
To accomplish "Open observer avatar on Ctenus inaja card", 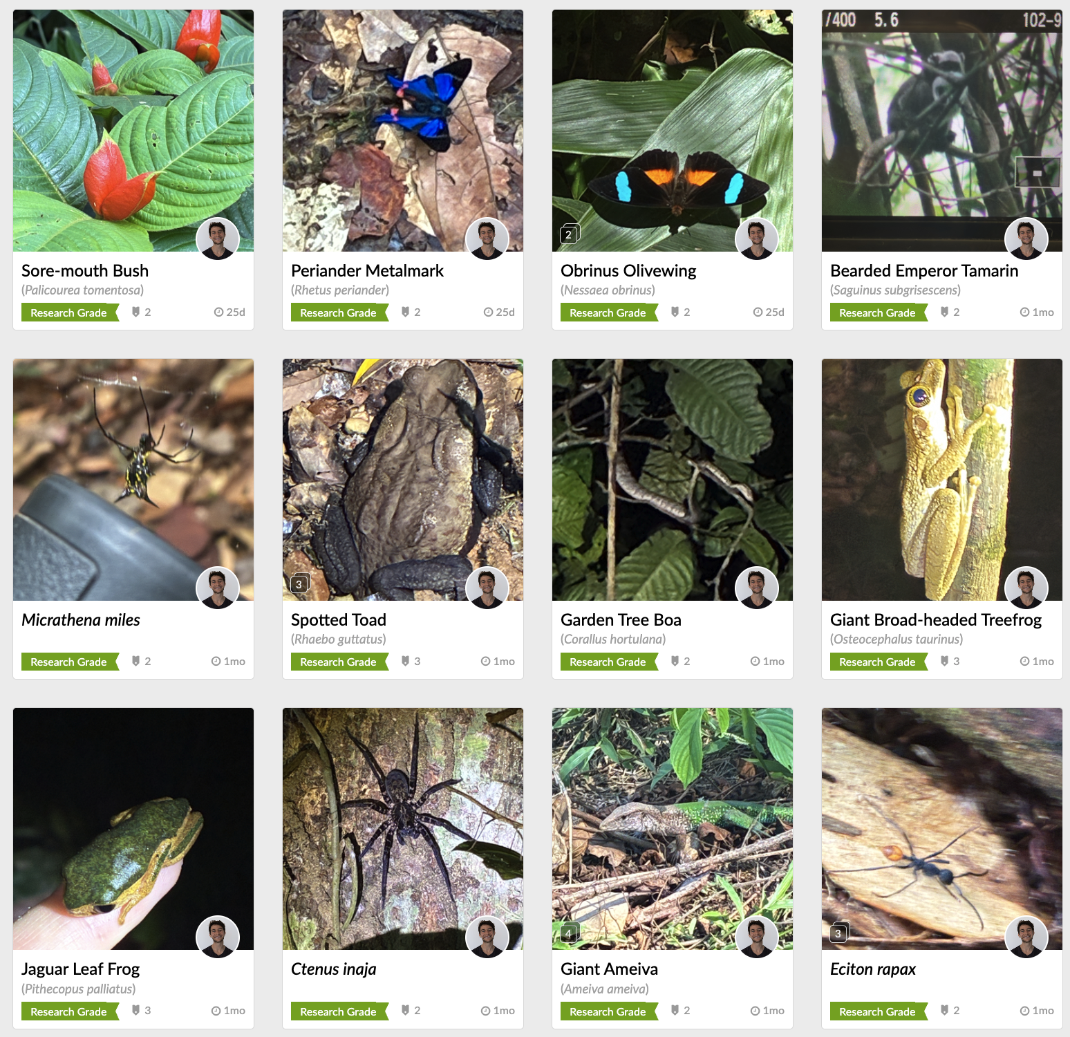I will tap(487, 937).
